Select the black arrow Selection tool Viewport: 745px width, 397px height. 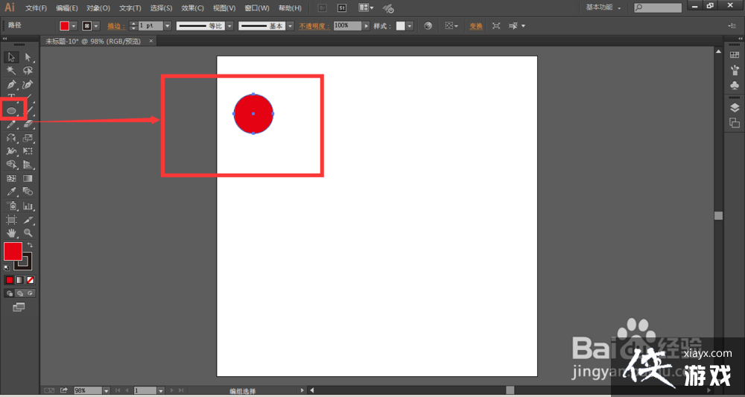[11, 57]
